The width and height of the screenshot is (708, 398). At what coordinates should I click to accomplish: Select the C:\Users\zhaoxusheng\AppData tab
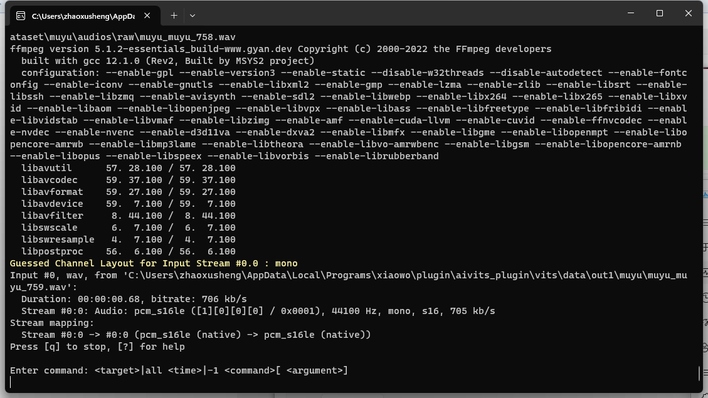82,16
